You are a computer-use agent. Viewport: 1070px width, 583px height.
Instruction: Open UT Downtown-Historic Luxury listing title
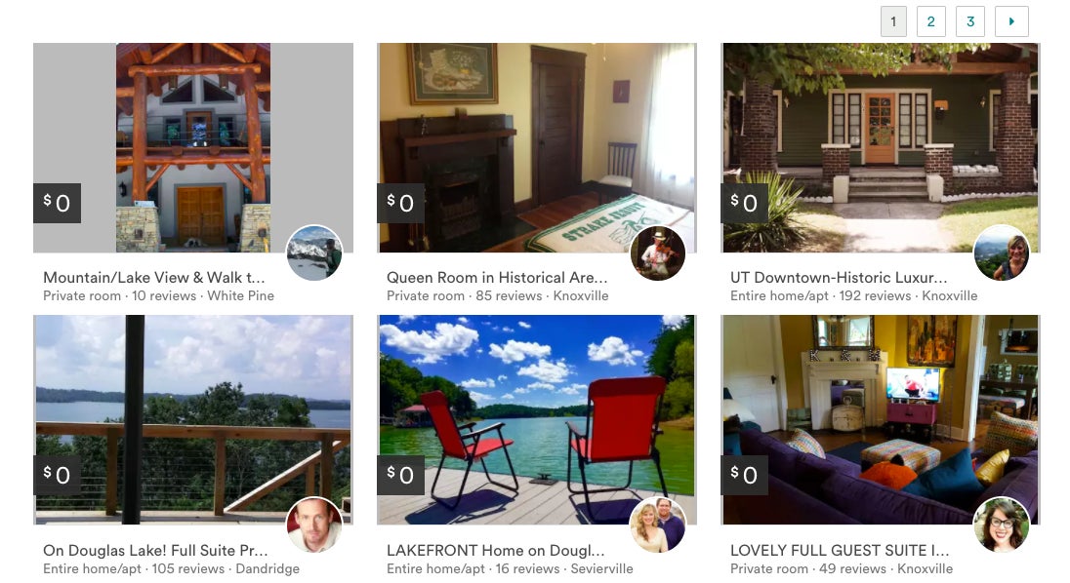[x=839, y=277]
